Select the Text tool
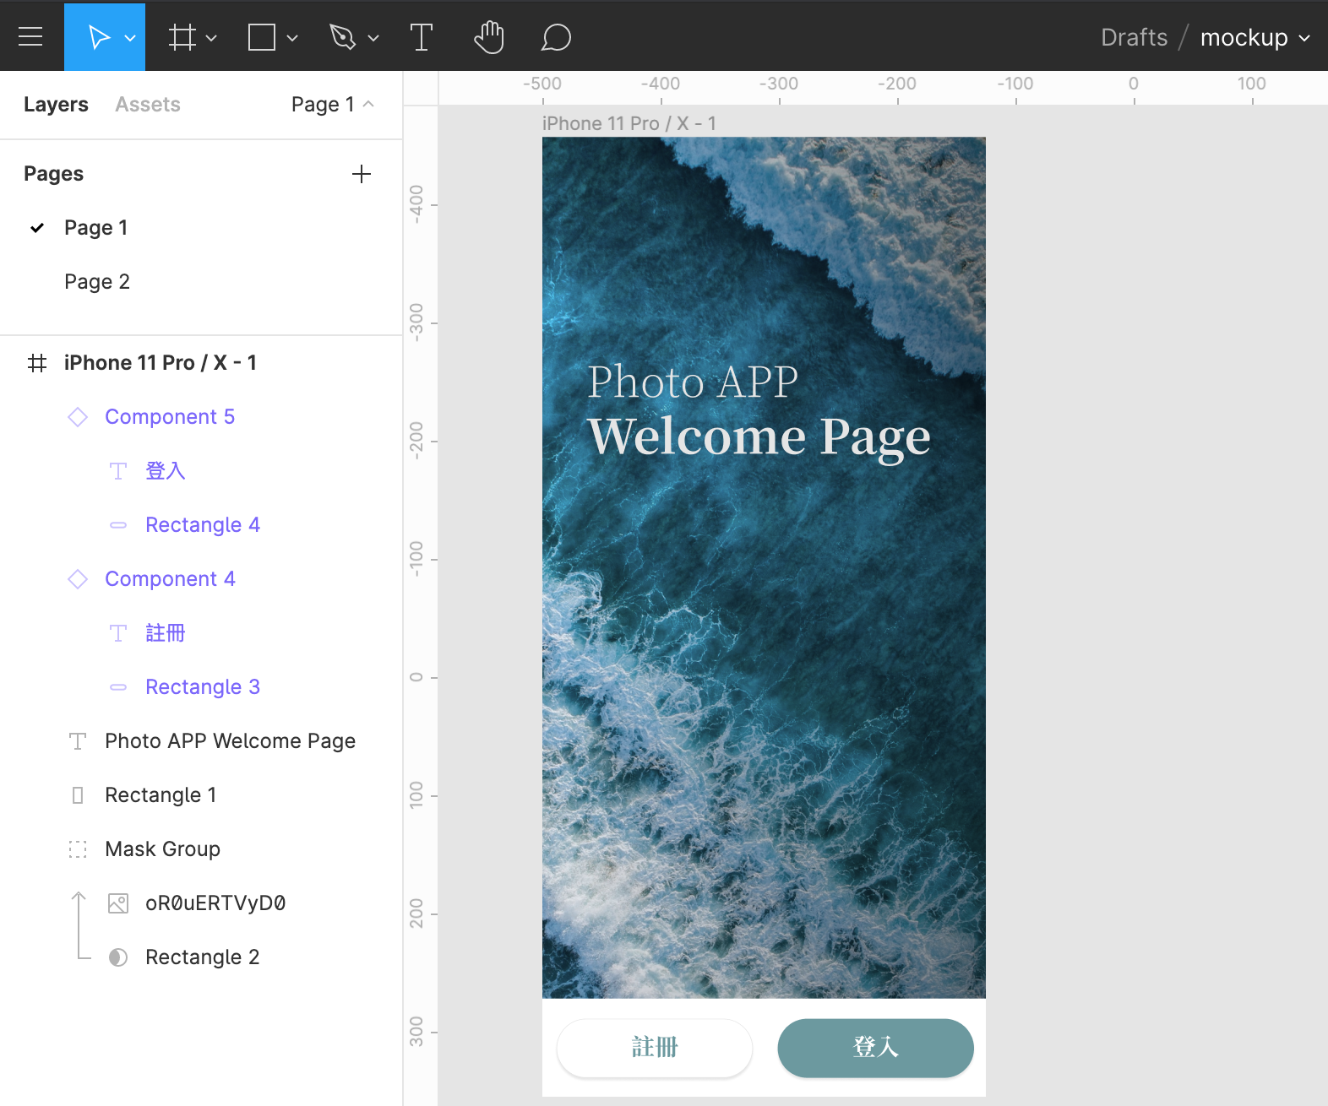Viewport: 1328px width, 1106px height. [x=421, y=37]
